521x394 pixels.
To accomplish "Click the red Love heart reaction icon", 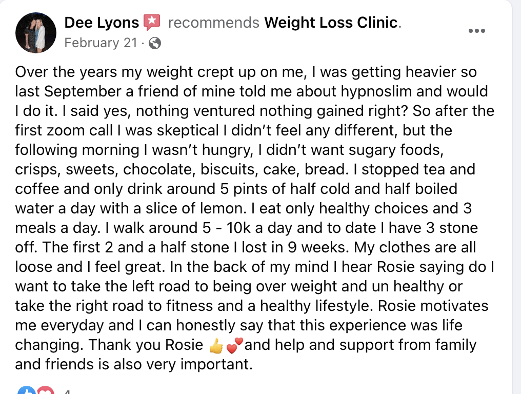I will coord(45,391).
